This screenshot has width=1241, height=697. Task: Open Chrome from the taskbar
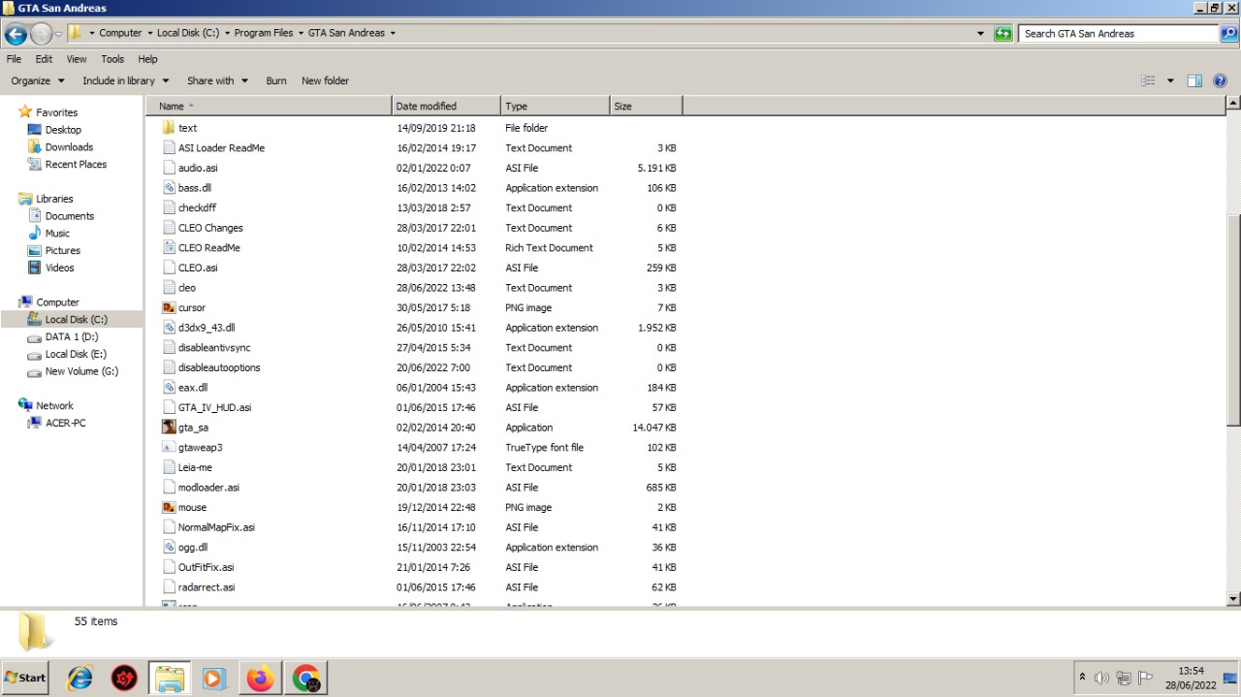tap(305, 678)
